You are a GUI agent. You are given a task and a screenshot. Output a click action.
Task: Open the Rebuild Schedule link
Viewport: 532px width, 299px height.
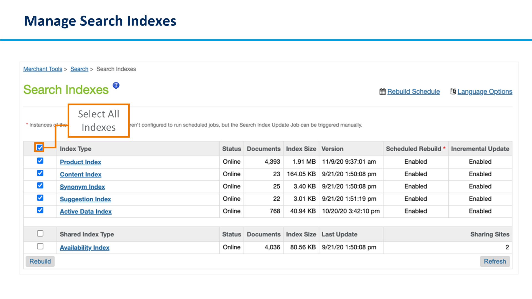(413, 91)
